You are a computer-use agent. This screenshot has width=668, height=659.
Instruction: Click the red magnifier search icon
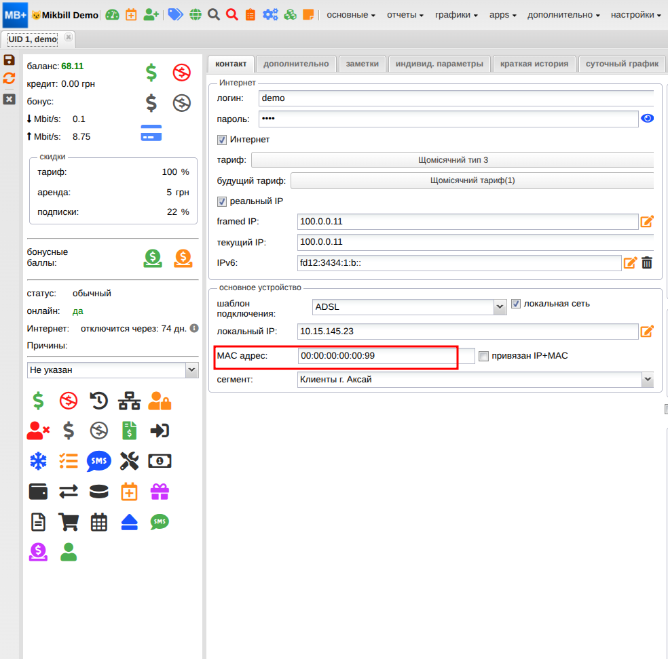click(232, 15)
